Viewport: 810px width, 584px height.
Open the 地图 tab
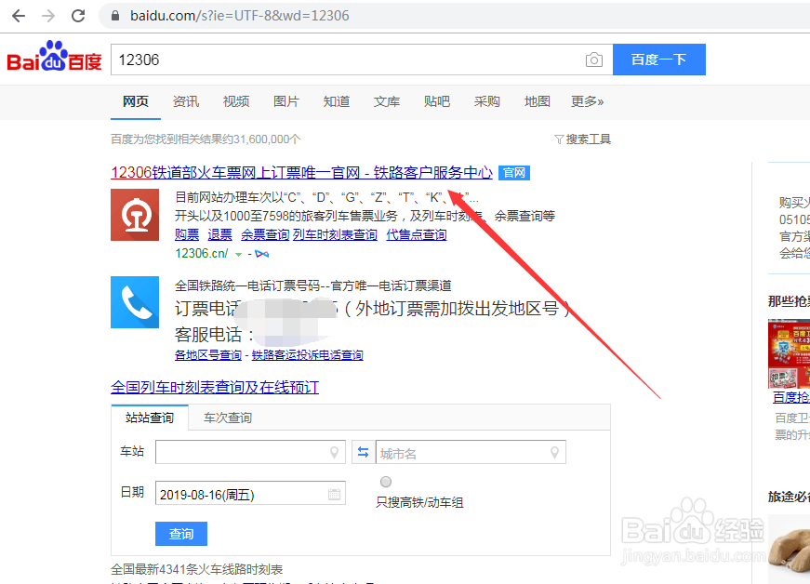(x=537, y=101)
